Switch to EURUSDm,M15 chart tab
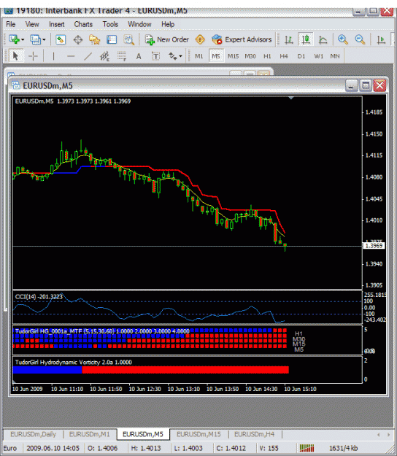Viewport: 397px width, 456px height. pos(198,434)
